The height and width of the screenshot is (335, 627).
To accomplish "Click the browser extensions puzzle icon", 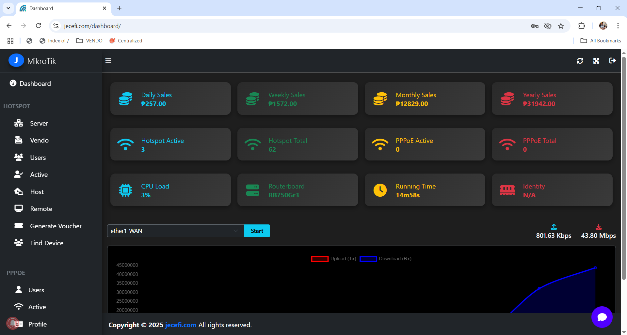I will pos(582,26).
